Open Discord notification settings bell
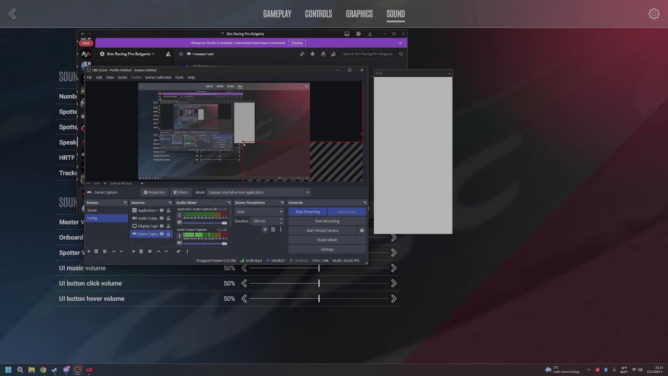Viewport: 668px width, 376px height. pyautogui.click(x=313, y=54)
